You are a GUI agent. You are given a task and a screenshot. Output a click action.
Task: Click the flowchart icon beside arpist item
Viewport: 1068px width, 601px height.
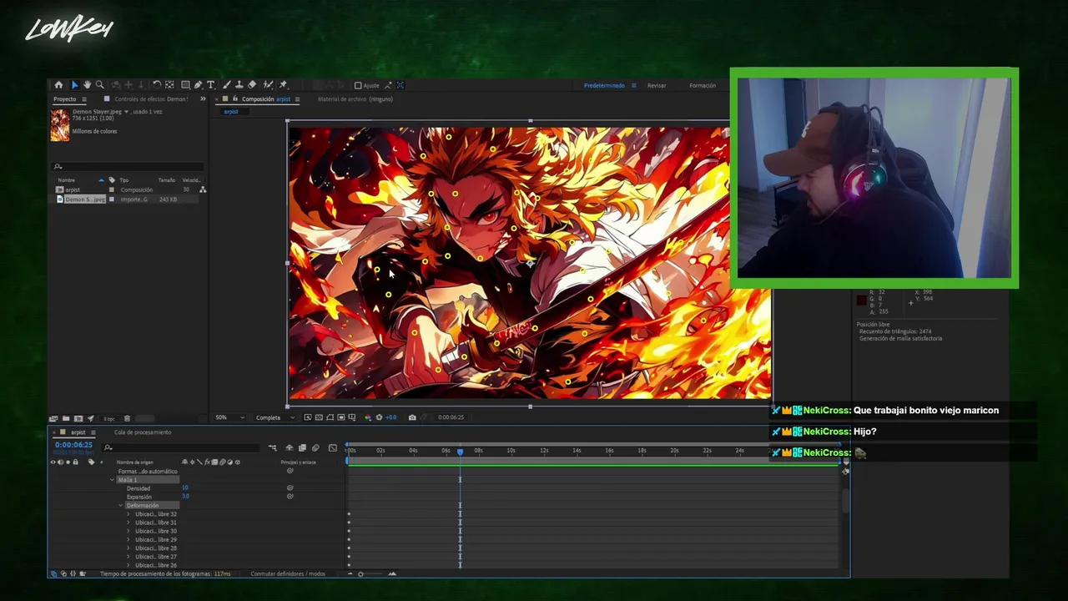203,189
